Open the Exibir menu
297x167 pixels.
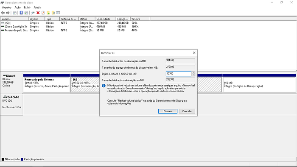pyautogui.click(x=27, y=7)
